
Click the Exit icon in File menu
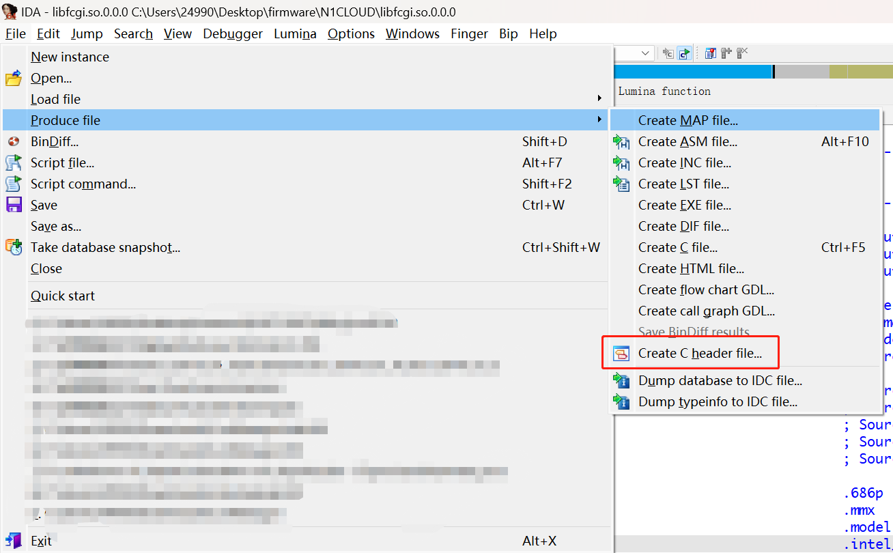tap(14, 541)
